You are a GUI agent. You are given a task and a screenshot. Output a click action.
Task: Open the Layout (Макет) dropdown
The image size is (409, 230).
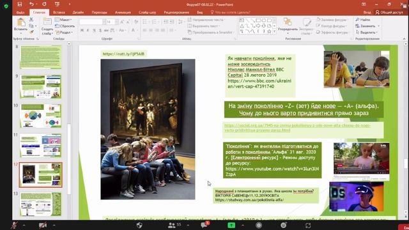click(x=63, y=20)
